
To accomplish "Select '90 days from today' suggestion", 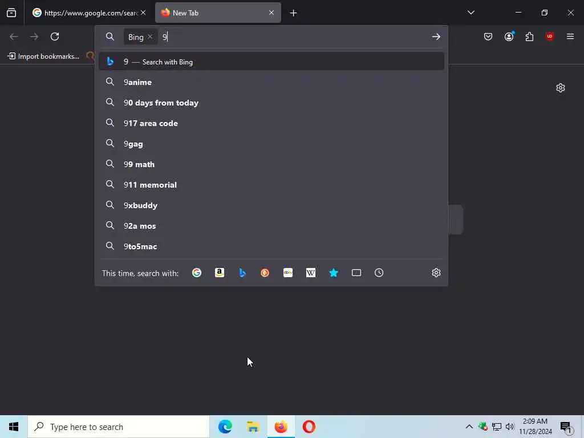I will click(271, 103).
